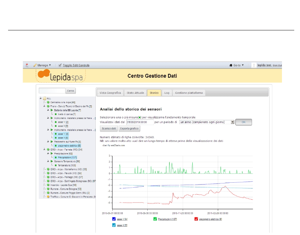This screenshot has height=235, width=300.
Task: Click green status icon of IDRO Farneta
Action: (48, 150)
